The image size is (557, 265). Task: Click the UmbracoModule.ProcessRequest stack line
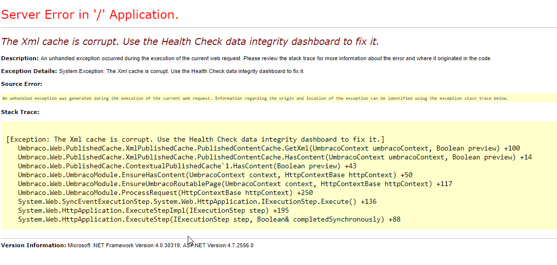pos(165,192)
